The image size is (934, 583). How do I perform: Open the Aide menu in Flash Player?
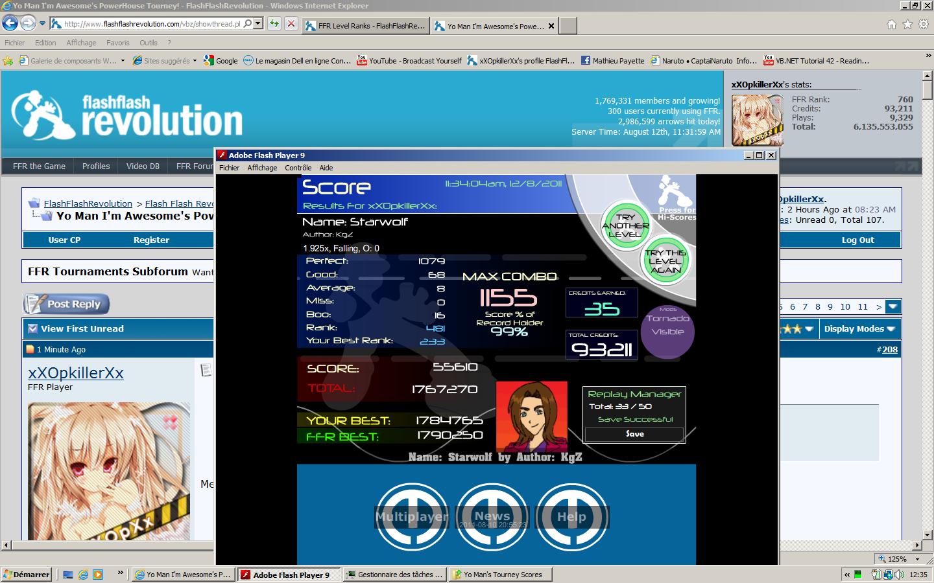pos(326,168)
